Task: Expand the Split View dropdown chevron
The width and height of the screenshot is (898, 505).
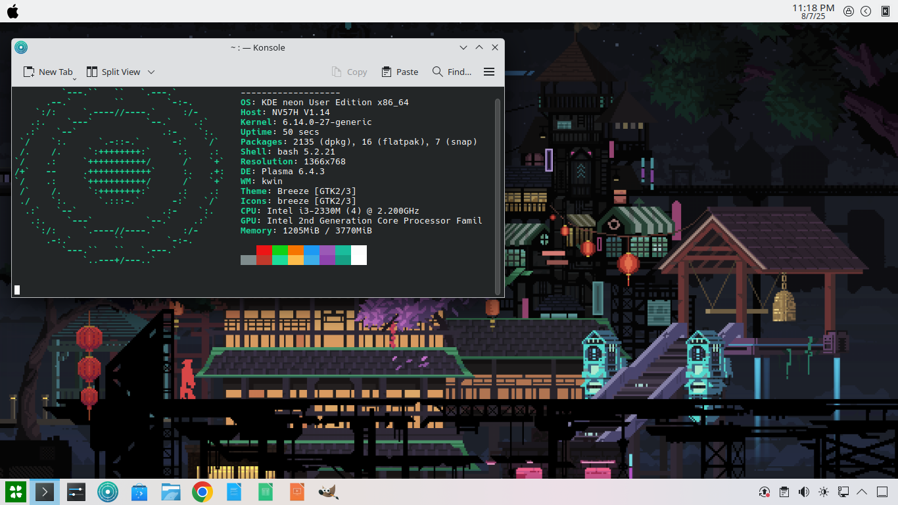Action: (x=151, y=72)
